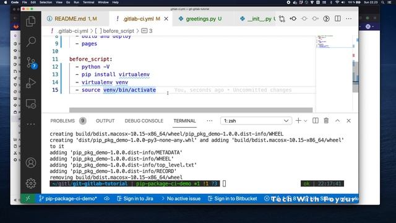Create a new terminal with plus icon
Screen dimensions: 396x223
[298, 121]
